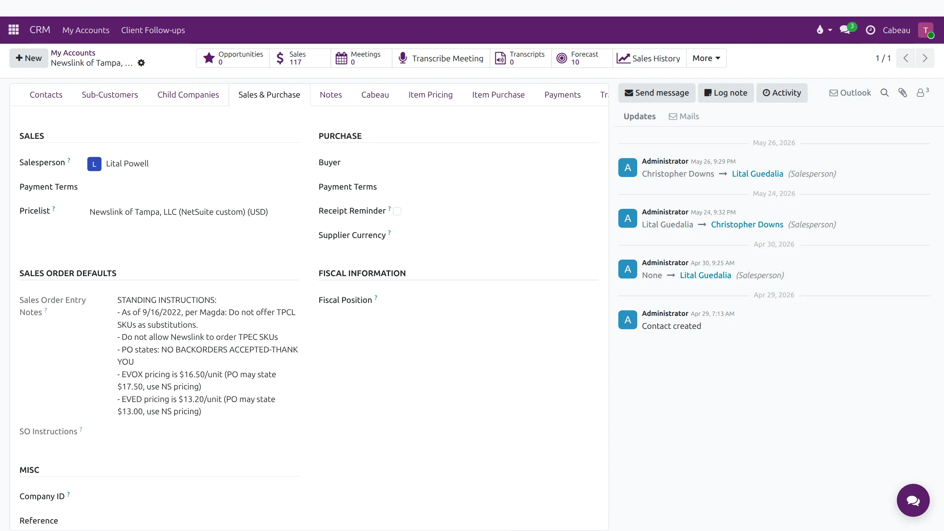The width and height of the screenshot is (944, 531).
Task: Go to next record arrow
Action: coord(925,58)
